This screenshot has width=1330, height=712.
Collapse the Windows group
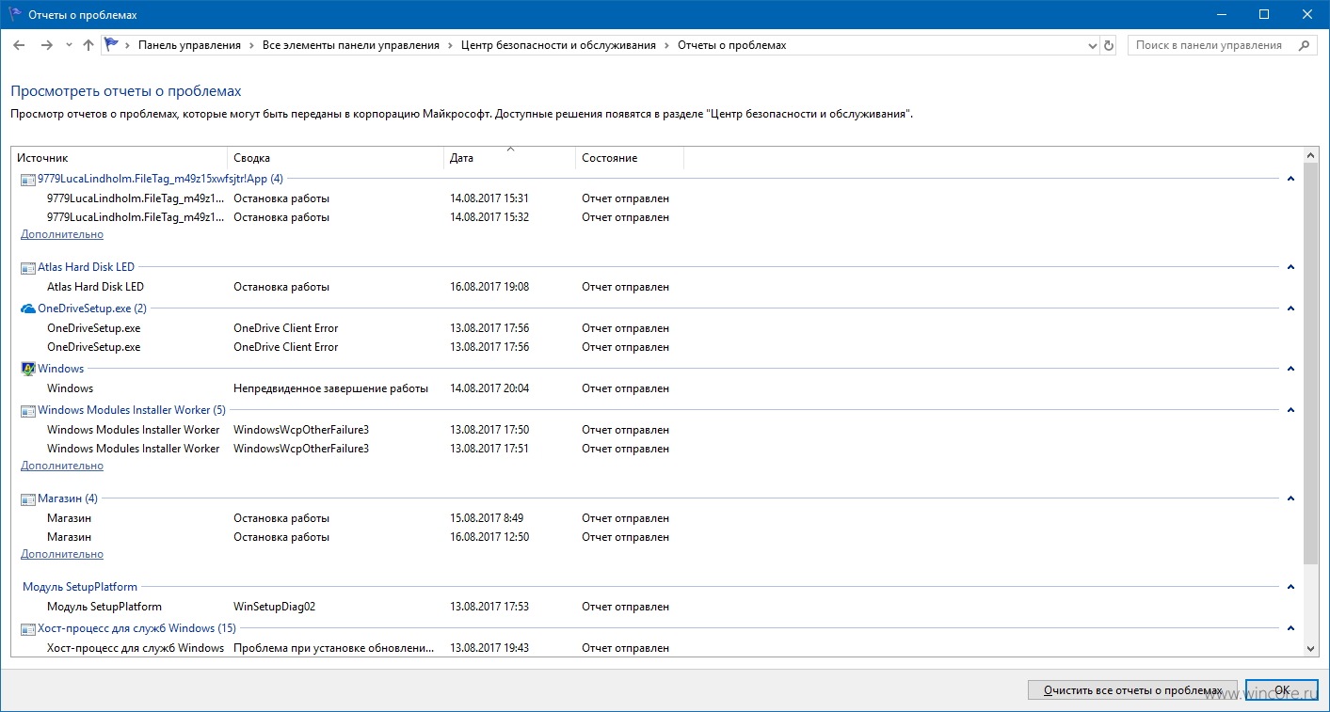(1290, 369)
